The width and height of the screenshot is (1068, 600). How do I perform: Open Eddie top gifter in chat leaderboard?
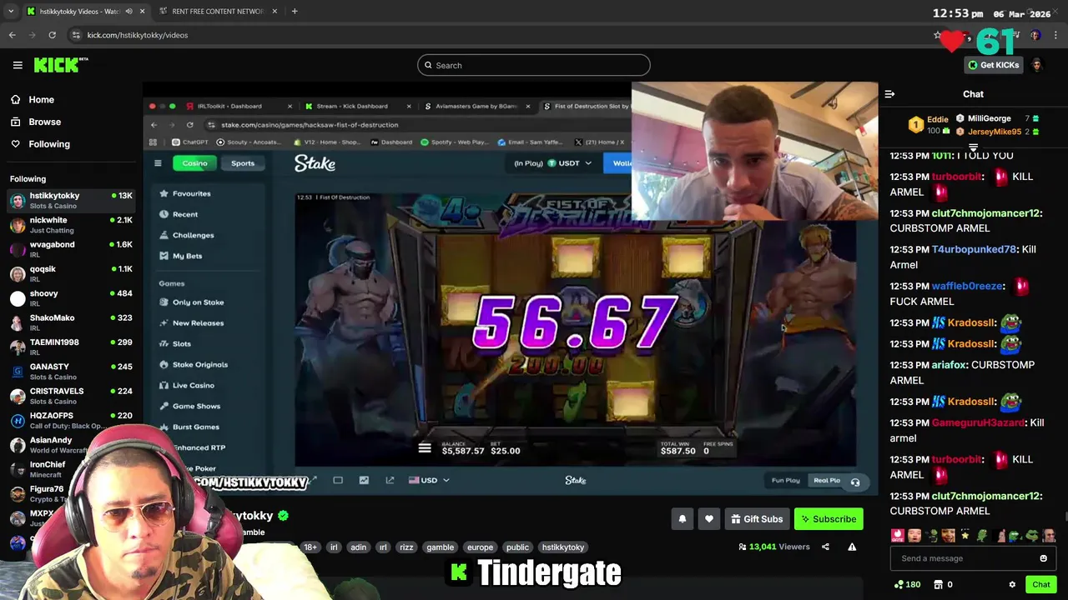[928, 125]
